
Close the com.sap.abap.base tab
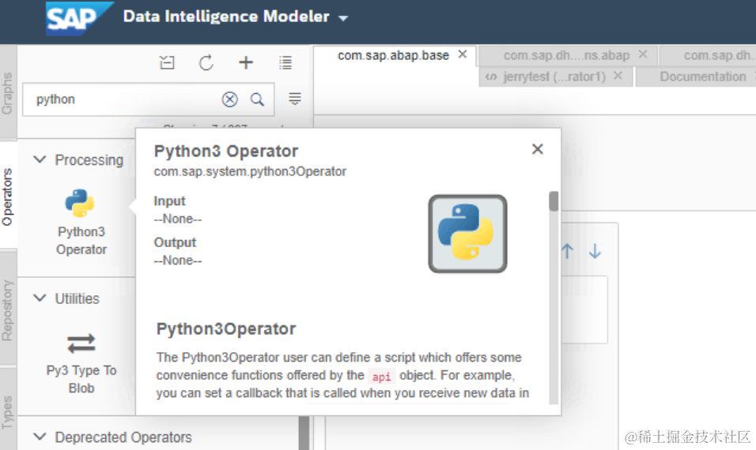coord(463,54)
